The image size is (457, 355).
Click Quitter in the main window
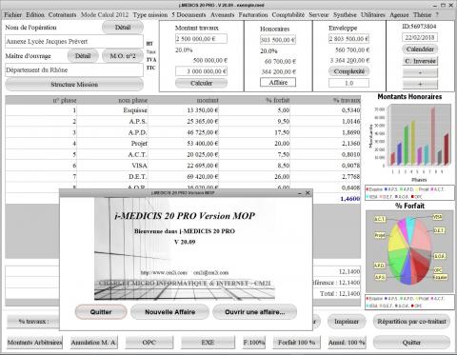coord(411,343)
